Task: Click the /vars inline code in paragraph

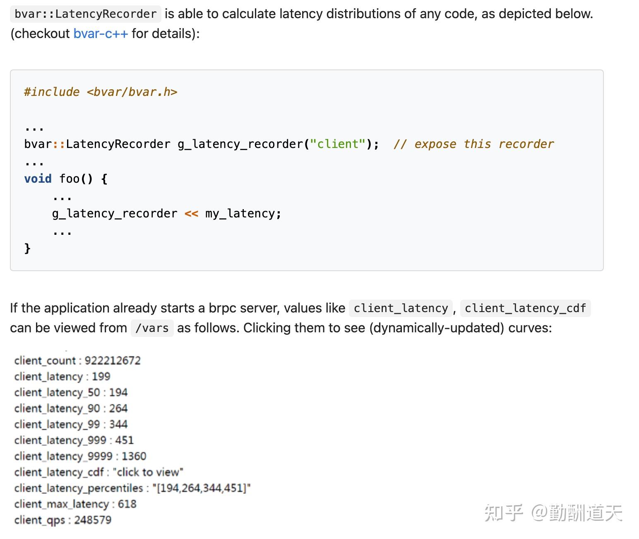Action: coord(152,328)
